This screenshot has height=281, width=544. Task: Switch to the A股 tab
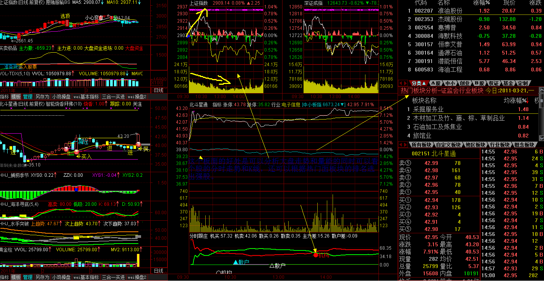(436, 83)
